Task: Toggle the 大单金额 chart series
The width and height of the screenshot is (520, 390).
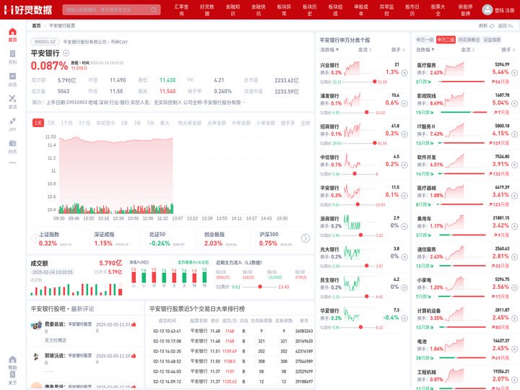Action: tap(217, 123)
